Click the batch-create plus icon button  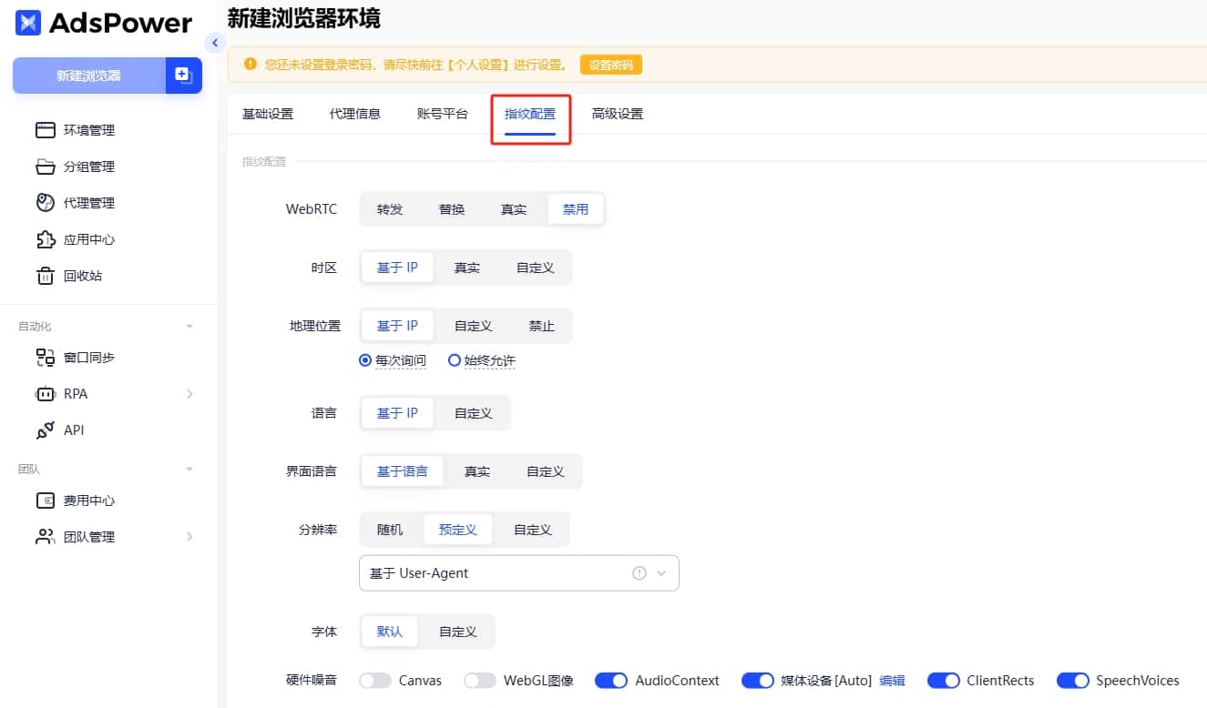(183, 76)
